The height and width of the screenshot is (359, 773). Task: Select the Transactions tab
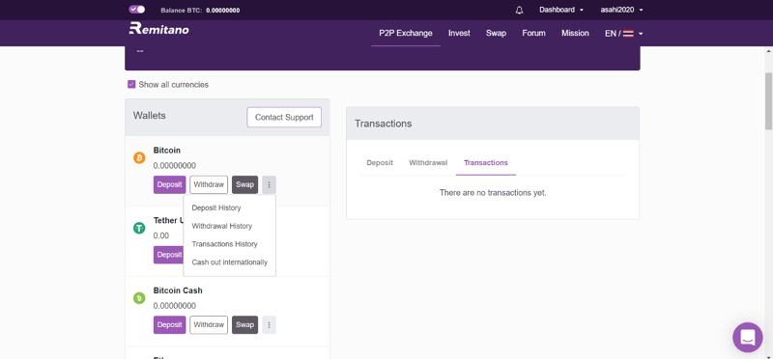(x=486, y=162)
